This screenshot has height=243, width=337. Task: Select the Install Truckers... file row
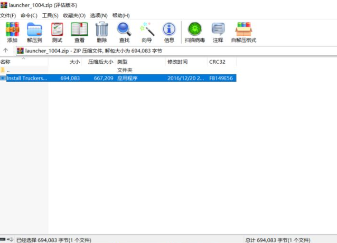pos(118,78)
